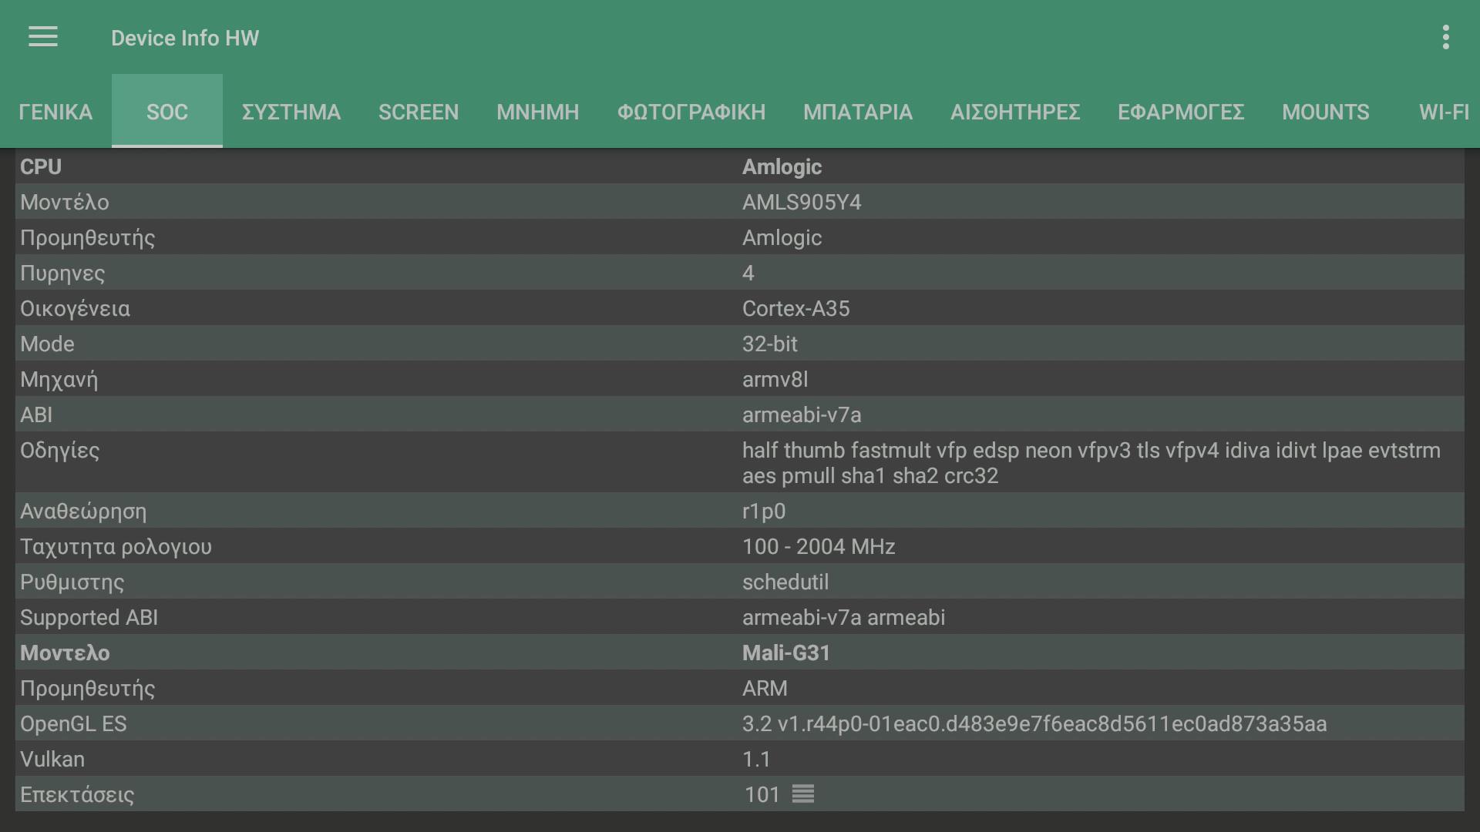The width and height of the screenshot is (1480, 832).
Task: Click the Ταχυτητα ρολογιου clock speed row
Action: (740, 546)
